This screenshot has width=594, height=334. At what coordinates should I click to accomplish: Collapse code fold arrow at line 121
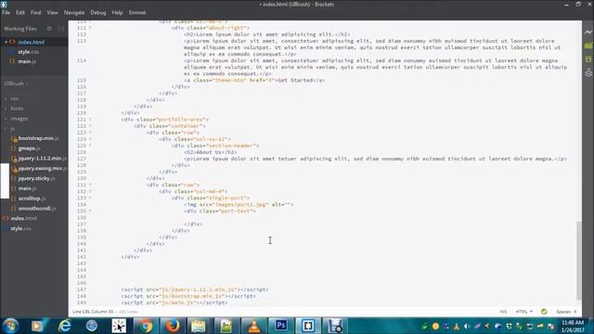click(90, 120)
